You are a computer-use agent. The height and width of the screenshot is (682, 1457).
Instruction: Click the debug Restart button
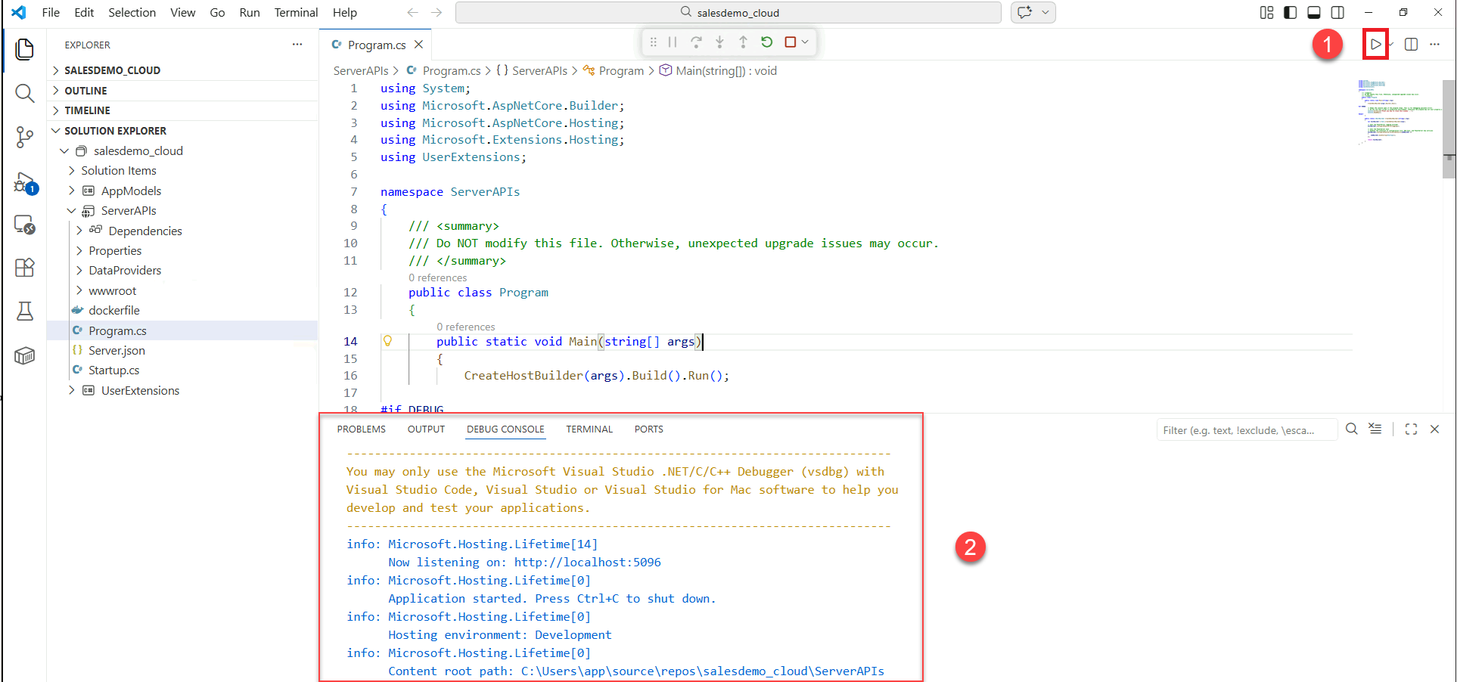click(x=766, y=42)
